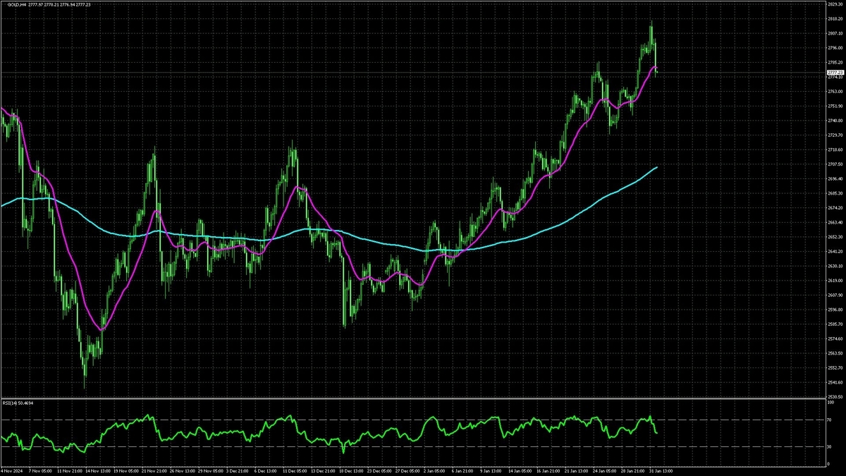This screenshot has width=846, height=476.
Task: Click the time axis label 6 Jan 21:00
Action: (x=462, y=470)
